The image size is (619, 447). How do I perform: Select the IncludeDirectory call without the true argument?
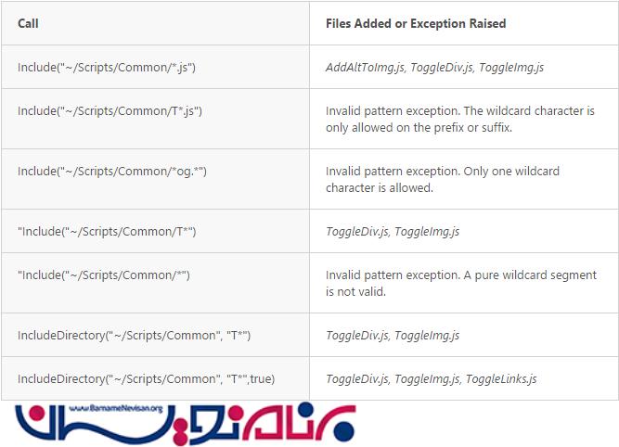pyautogui.click(x=134, y=335)
